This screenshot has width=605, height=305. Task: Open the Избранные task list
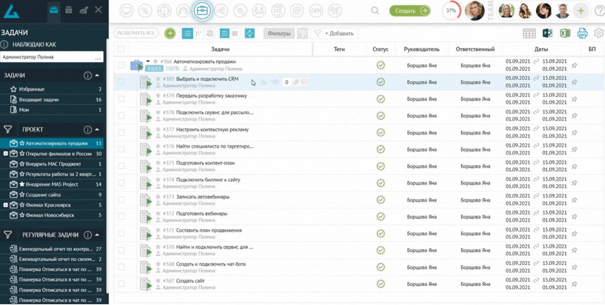[52, 89]
